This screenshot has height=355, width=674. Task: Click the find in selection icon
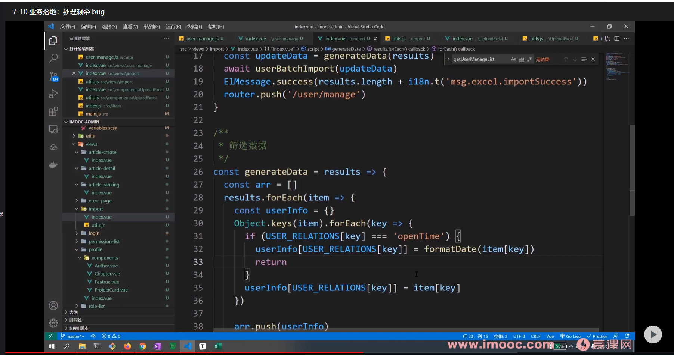click(584, 59)
